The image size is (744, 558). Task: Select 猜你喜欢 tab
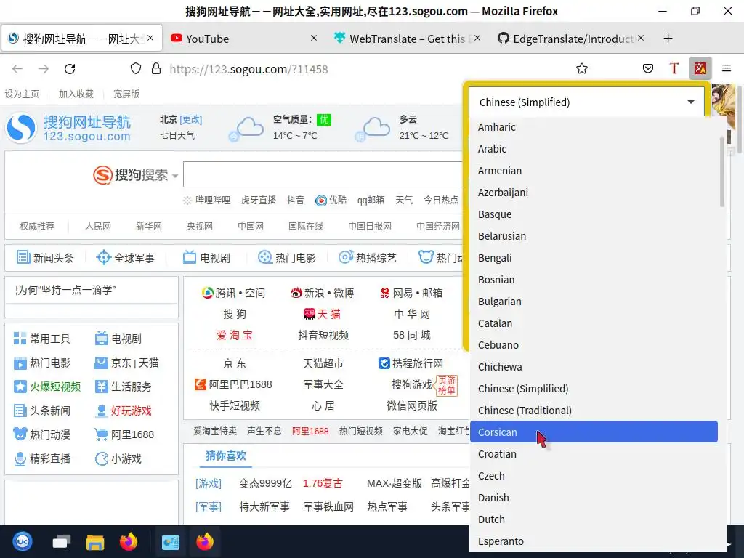coord(226,456)
